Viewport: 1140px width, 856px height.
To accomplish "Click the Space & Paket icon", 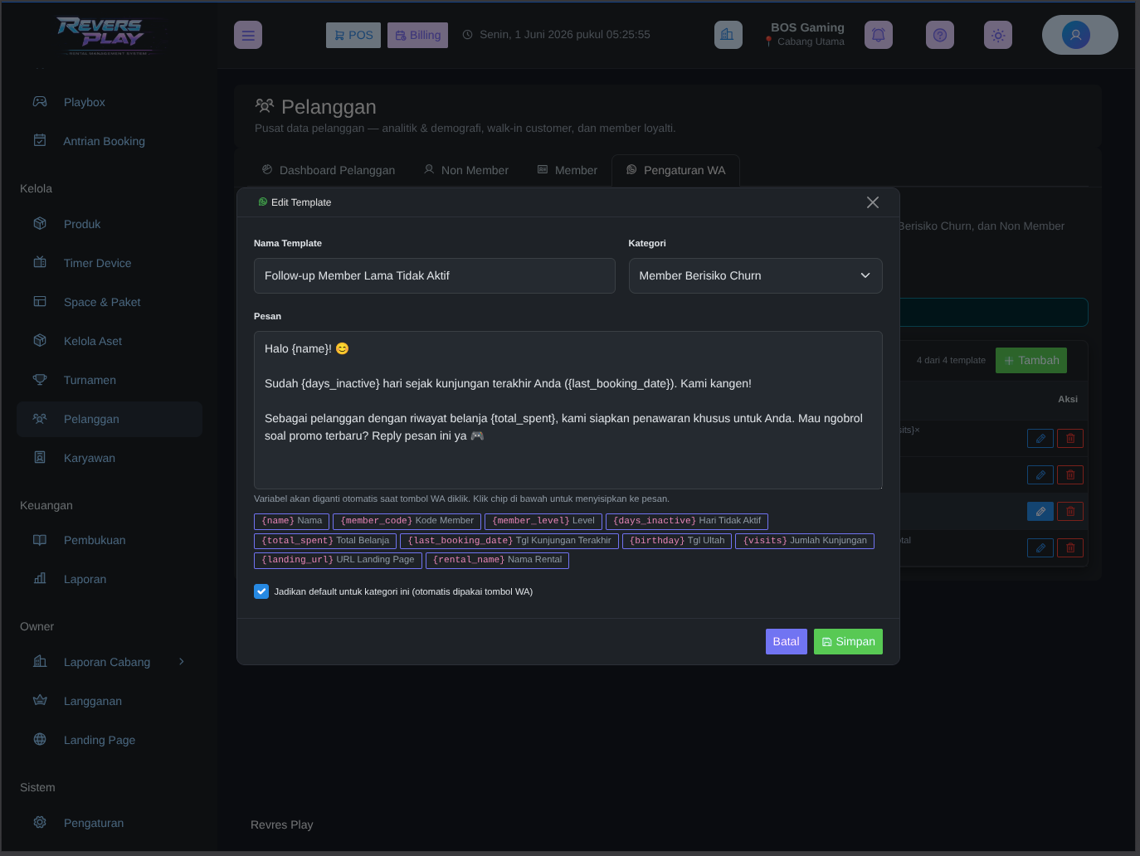I will [x=40, y=301].
